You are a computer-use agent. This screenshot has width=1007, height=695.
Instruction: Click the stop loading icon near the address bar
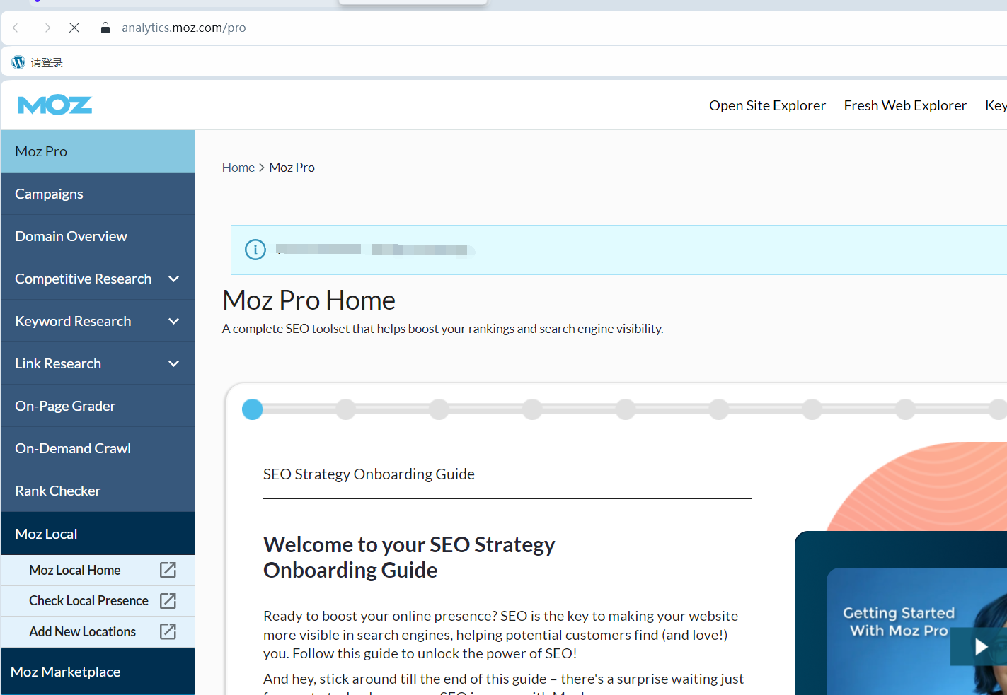point(74,28)
